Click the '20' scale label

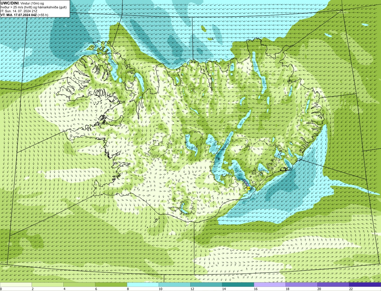tap(319, 289)
